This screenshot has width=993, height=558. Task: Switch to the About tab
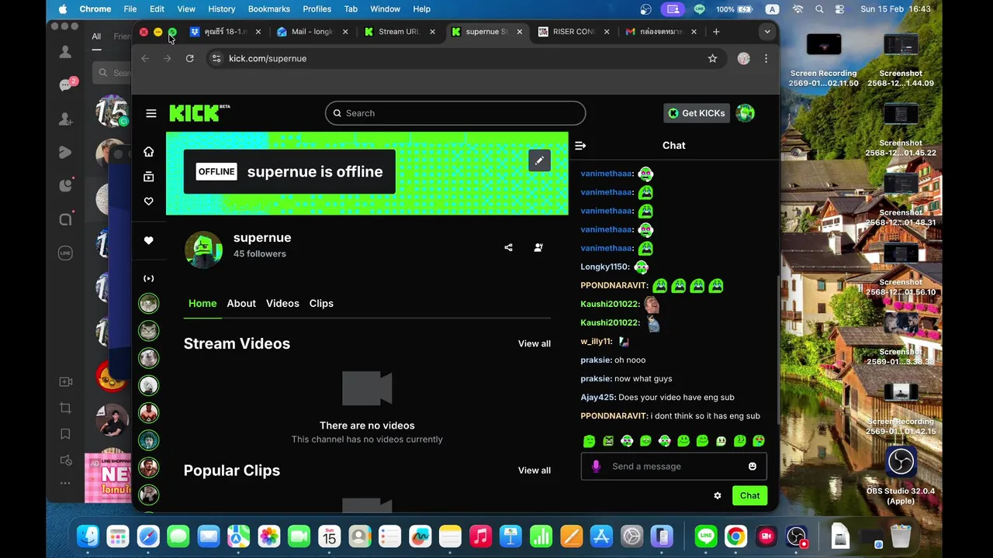click(241, 303)
